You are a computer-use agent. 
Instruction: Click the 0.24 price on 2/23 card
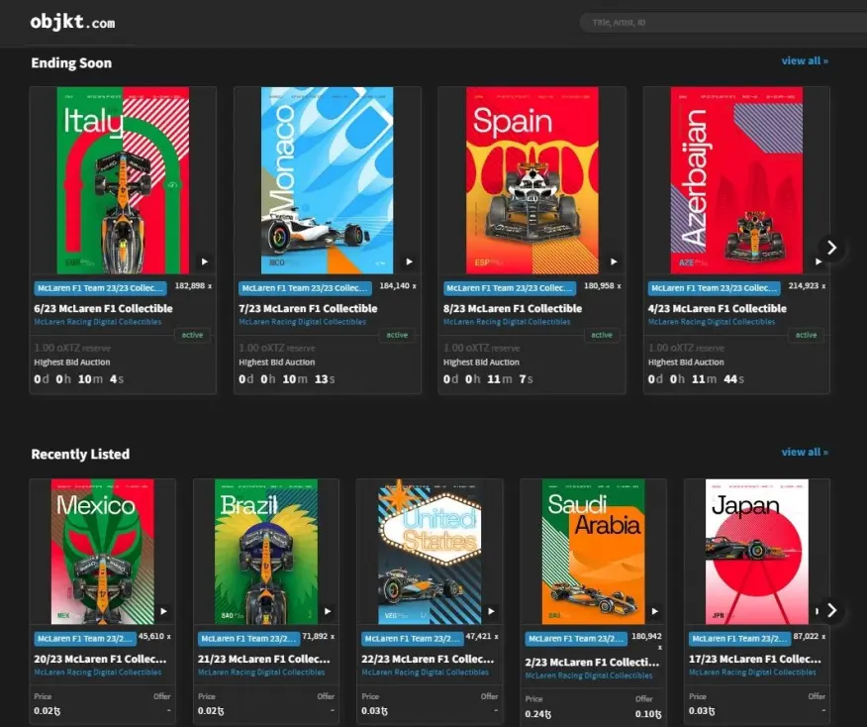pyautogui.click(x=538, y=714)
